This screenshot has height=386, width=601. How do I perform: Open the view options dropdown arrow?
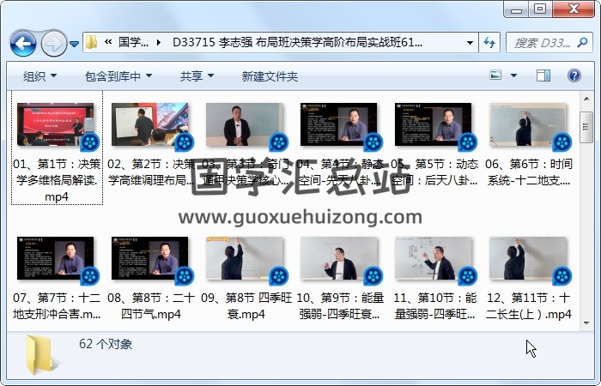513,75
